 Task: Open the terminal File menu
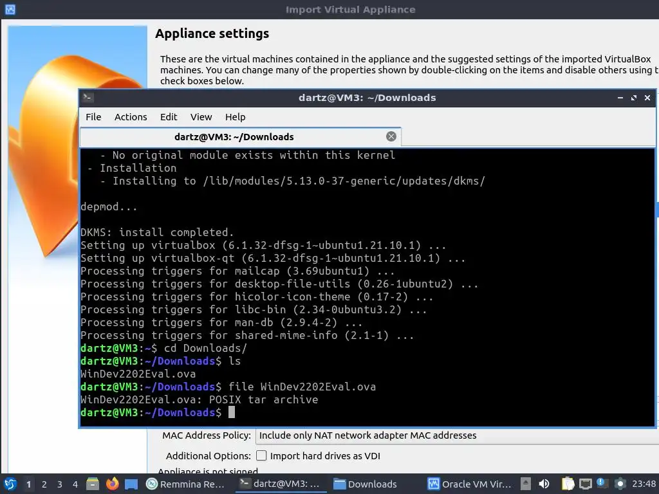(x=93, y=117)
